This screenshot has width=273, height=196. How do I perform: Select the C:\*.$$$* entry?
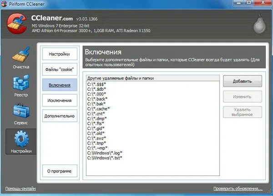96,84
